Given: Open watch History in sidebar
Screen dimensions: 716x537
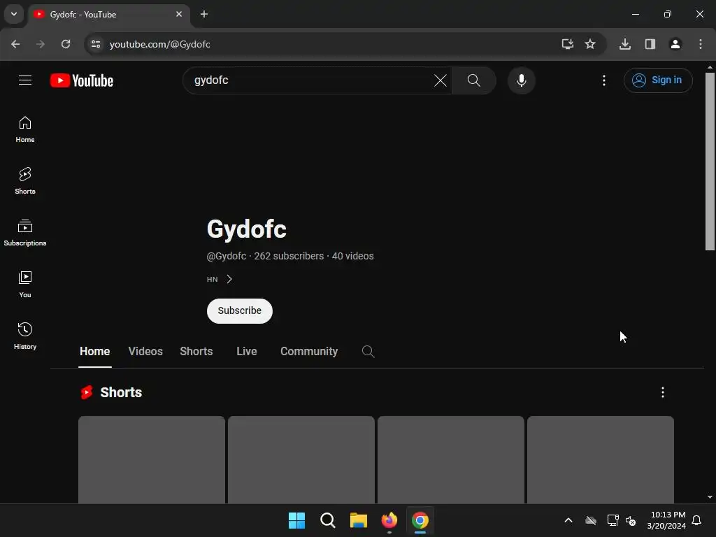Looking at the screenshot, I should tap(25, 336).
